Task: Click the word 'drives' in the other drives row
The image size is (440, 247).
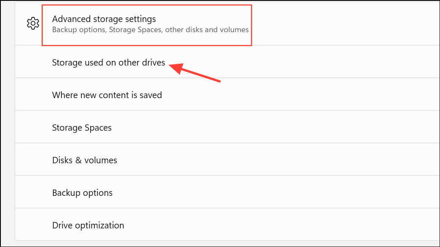Action: [153, 63]
